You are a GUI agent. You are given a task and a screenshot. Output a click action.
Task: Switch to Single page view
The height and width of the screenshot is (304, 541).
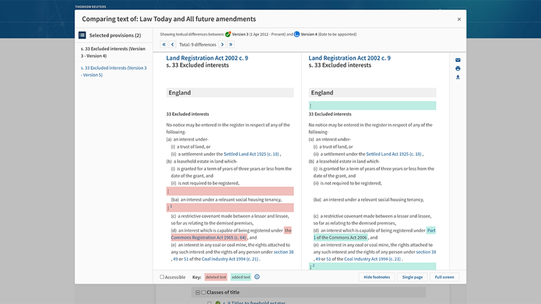point(412,277)
